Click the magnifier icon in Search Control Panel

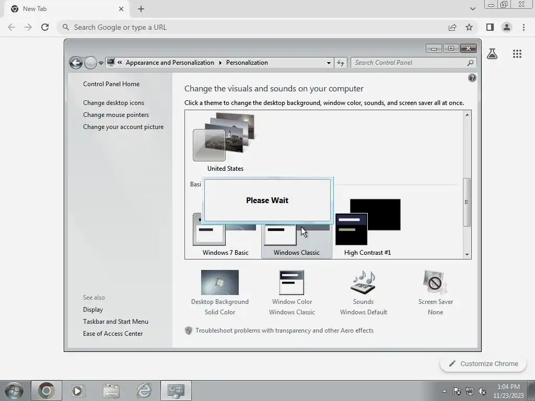click(x=470, y=63)
